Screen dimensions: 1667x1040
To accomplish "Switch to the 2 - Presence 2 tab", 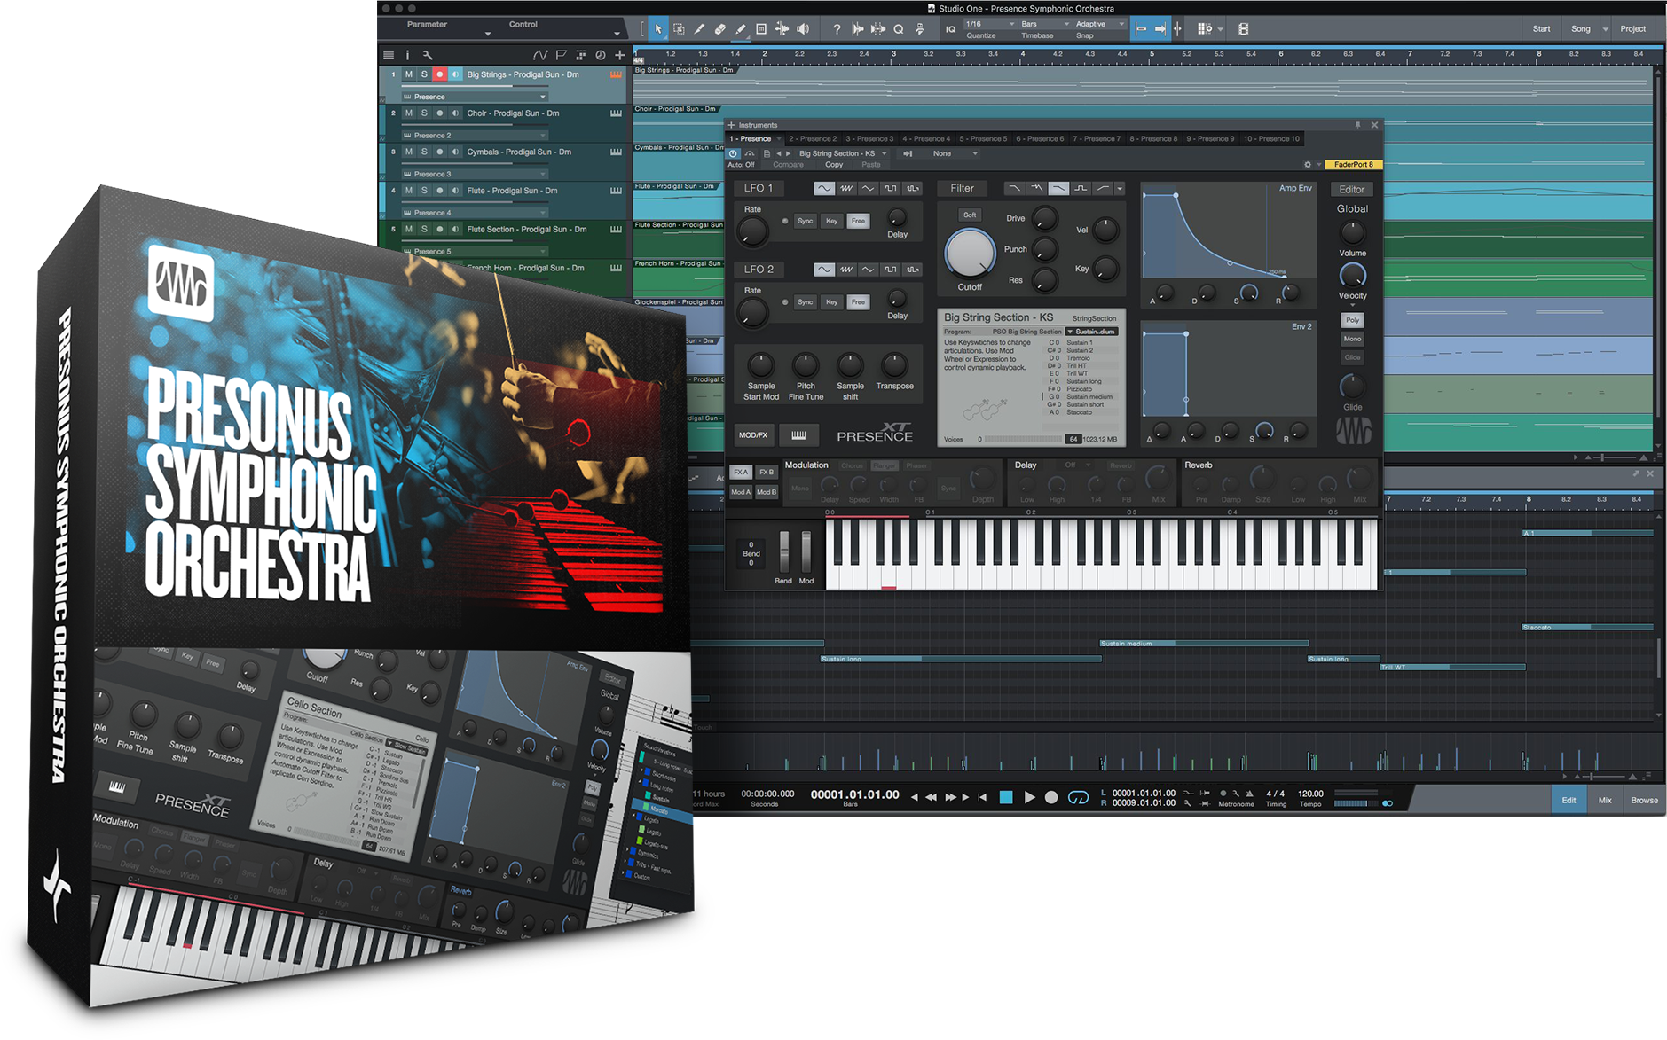I will click(813, 138).
